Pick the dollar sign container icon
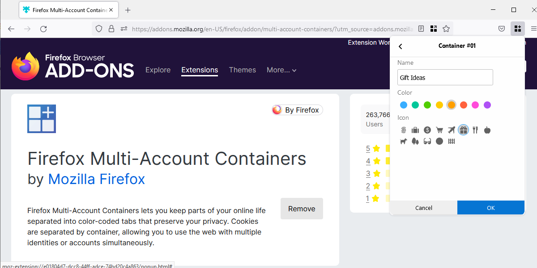537x268 pixels. pos(427,130)
